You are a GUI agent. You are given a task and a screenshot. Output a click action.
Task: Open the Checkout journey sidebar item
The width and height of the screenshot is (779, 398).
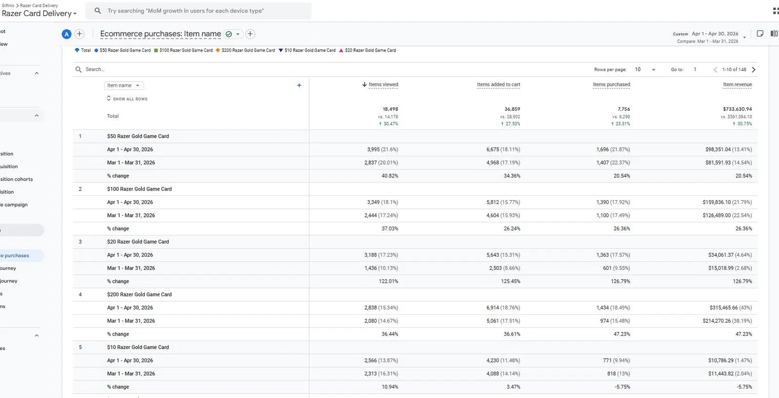pyautogui.click(x=9, y=281)
